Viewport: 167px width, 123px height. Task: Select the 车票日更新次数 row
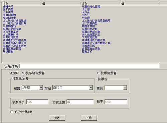click(x=12, y=29)
